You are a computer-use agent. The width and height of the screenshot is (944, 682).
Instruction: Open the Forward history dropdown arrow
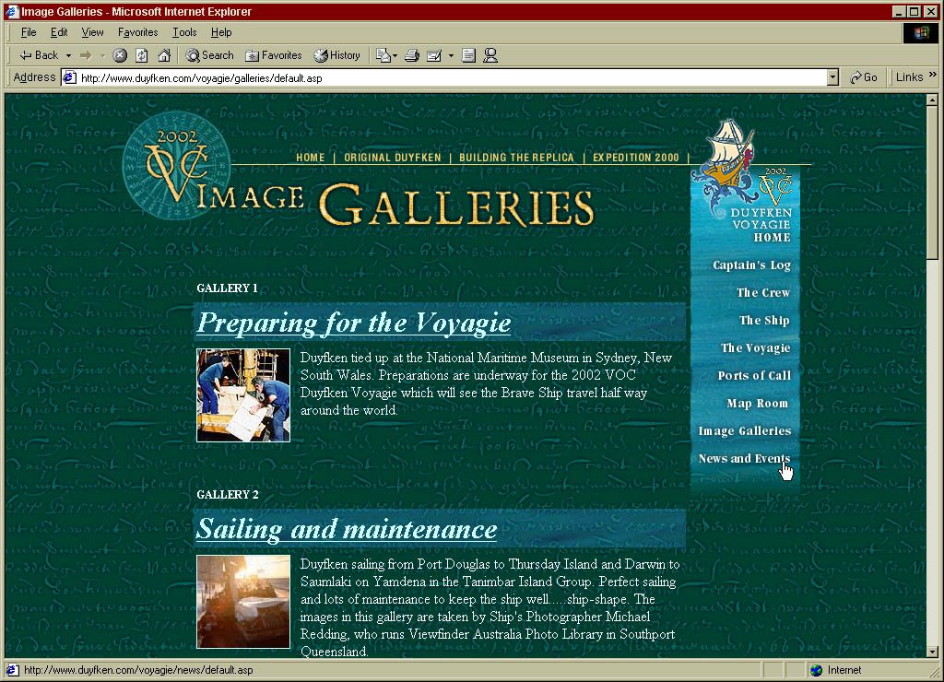[102, 55]
